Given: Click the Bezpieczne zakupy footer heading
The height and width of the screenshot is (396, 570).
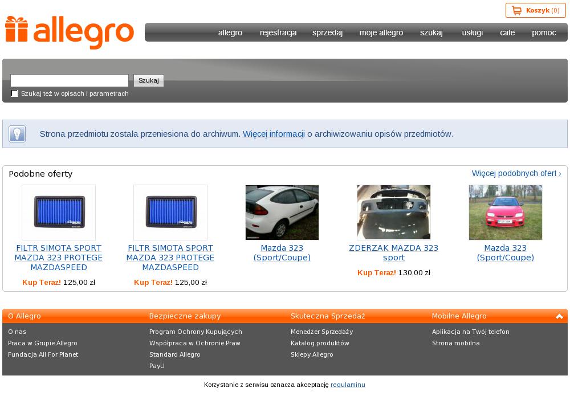Looking at the screenshot, I should pos(185,316).
